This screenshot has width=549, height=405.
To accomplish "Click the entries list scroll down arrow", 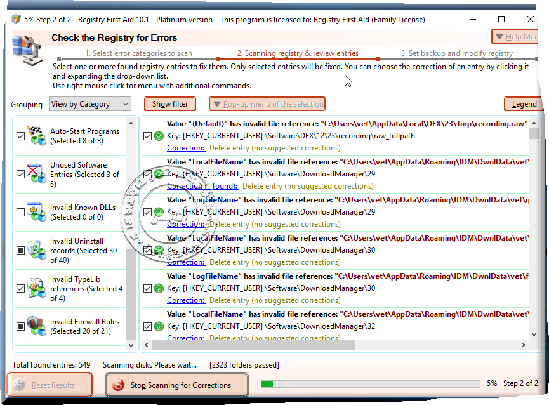I will pos(534,335).
